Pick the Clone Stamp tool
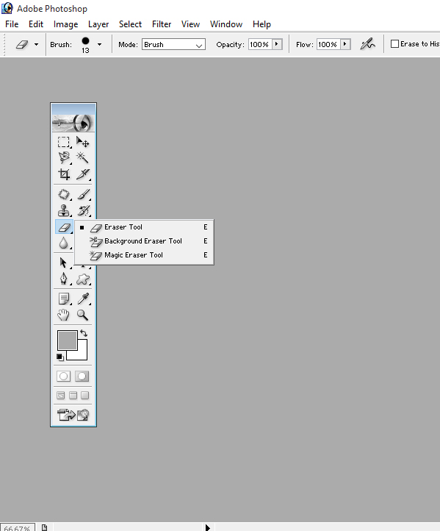This screenshot has height=531, width=440. tap(64, 210)
